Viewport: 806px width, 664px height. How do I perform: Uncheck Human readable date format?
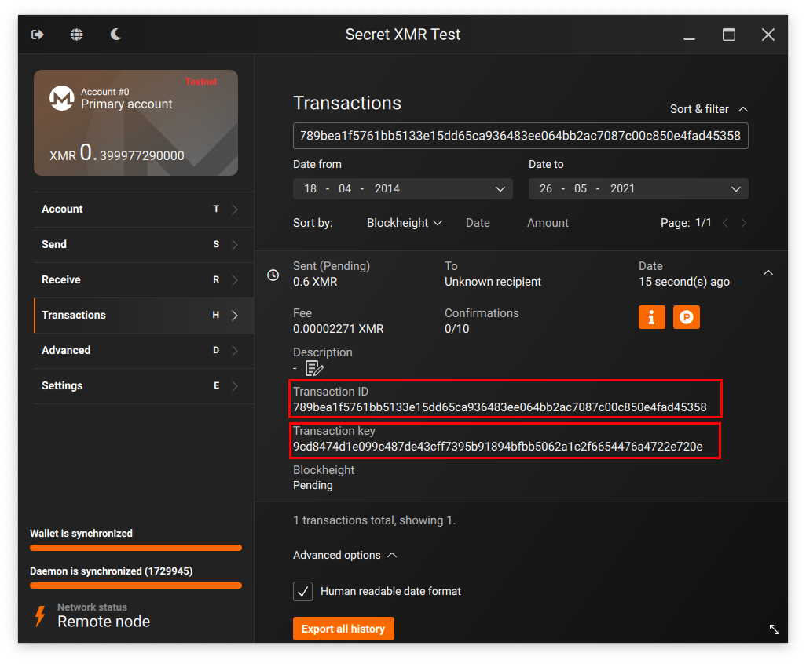302,591
